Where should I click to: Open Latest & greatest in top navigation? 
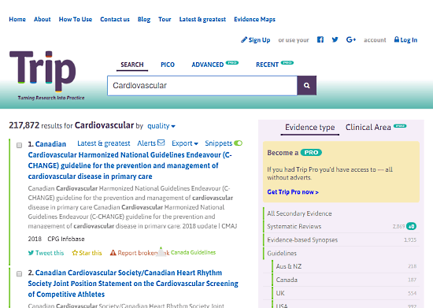point(202,20)
